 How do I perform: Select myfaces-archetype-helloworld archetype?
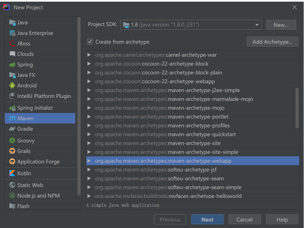click(193, 195)
